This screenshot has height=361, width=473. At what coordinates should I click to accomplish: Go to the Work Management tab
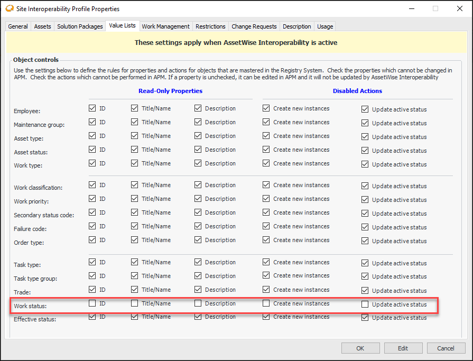[165, 26]
